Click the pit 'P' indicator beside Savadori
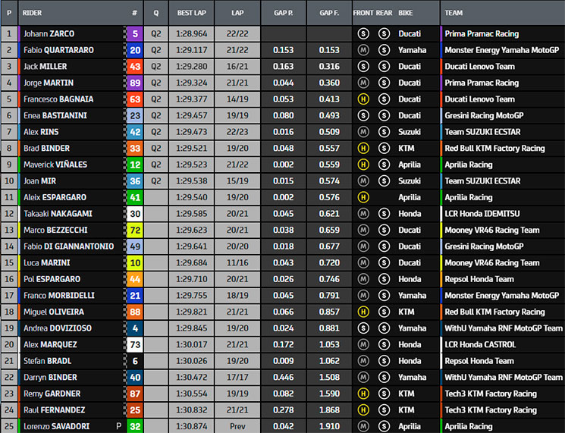This screenshot has width=565, height=433. (118, 427)
